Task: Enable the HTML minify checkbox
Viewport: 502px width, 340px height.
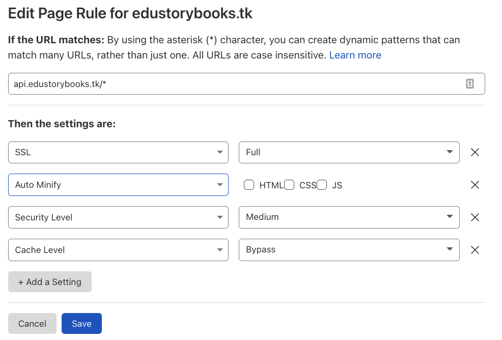Action: pos(249,185)
